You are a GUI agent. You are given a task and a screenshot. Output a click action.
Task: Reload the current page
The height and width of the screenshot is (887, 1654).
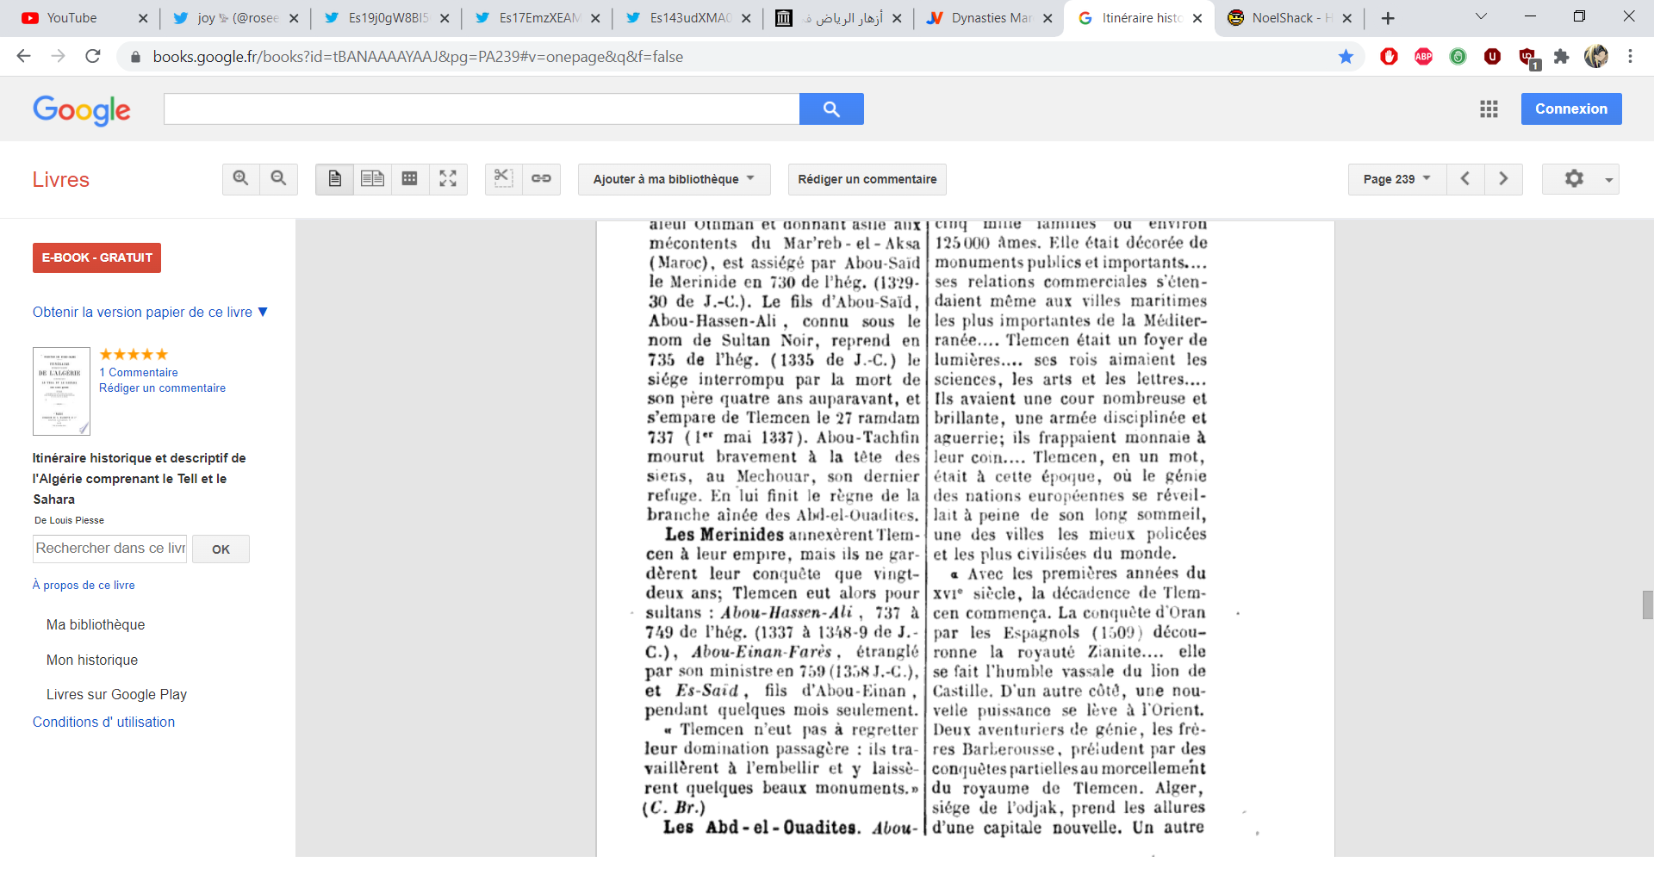tap(93, 56)
